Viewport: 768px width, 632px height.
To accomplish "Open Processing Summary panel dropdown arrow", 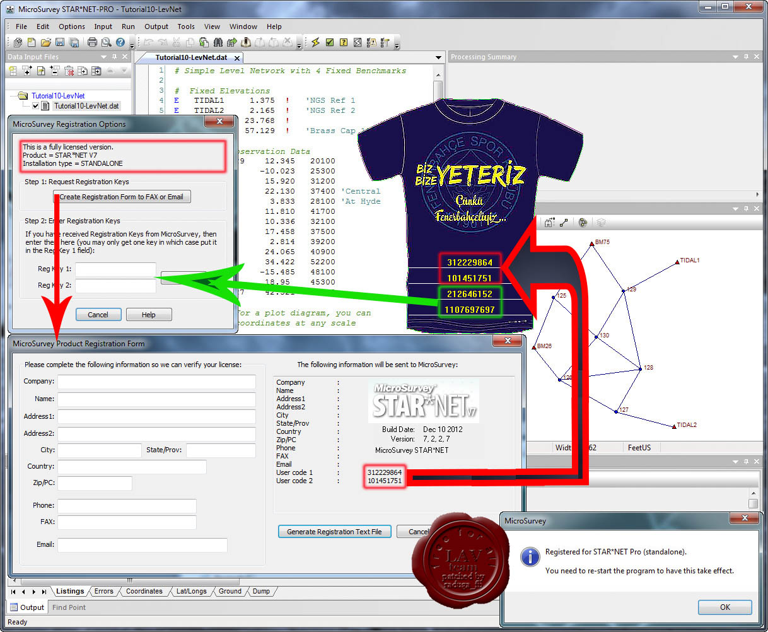I will coord(735,57).
